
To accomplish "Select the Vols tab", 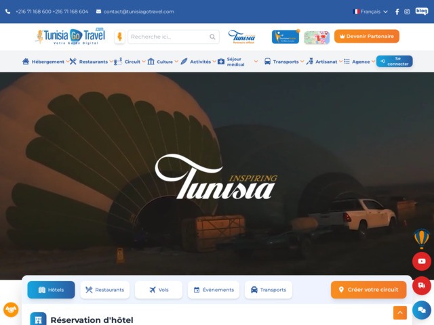I will (159, 290).
